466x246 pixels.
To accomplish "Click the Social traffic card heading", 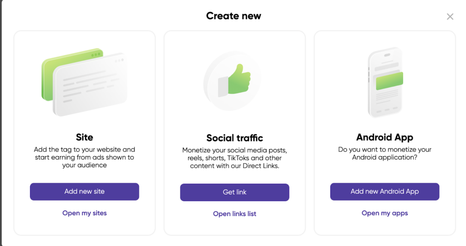I will (x=235, y=138).
